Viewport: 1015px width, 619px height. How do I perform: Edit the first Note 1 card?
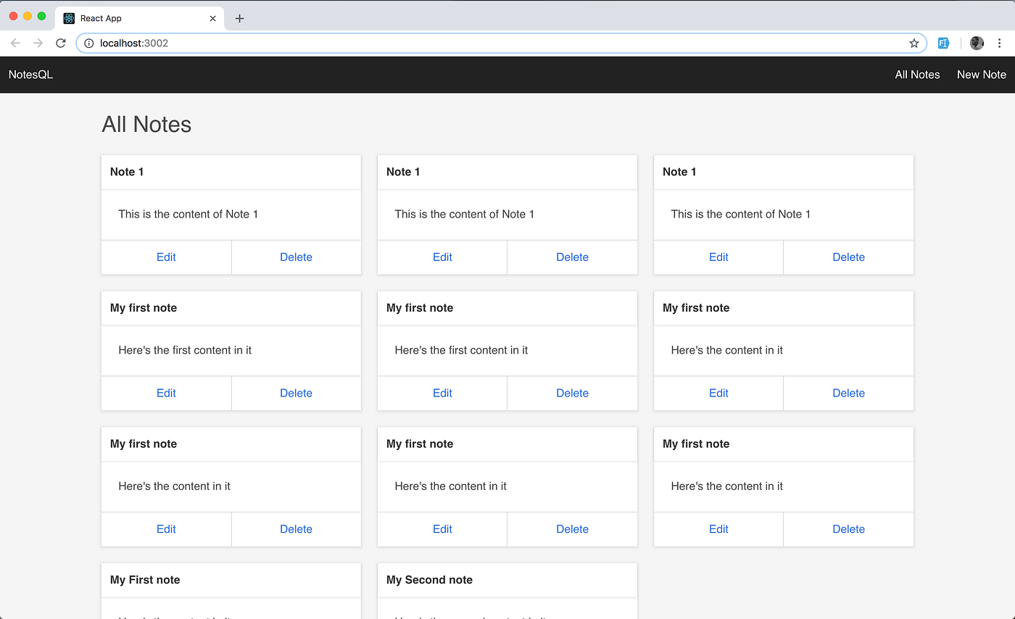166,257
